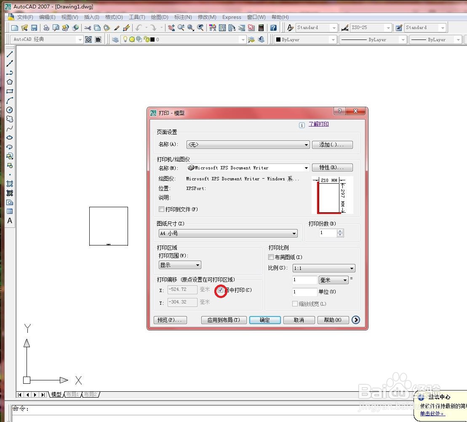The height and width of the screenshot is (422, 467).
Task: Save the drawing with the floppy icon
Action: pyautogui.click(x=34, y=28)
